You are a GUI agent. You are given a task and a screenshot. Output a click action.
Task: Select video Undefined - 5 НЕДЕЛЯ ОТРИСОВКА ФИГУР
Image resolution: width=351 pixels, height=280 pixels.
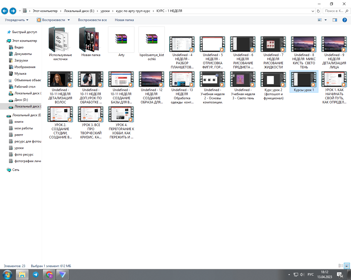pyautogui.click(x=213, y=52)
